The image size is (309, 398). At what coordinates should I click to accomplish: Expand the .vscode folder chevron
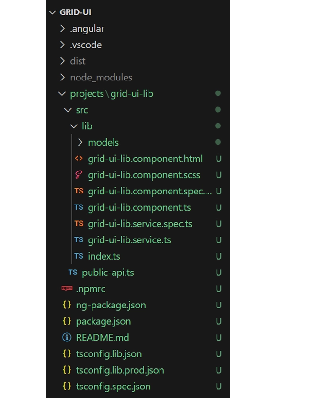pos(62,45)
